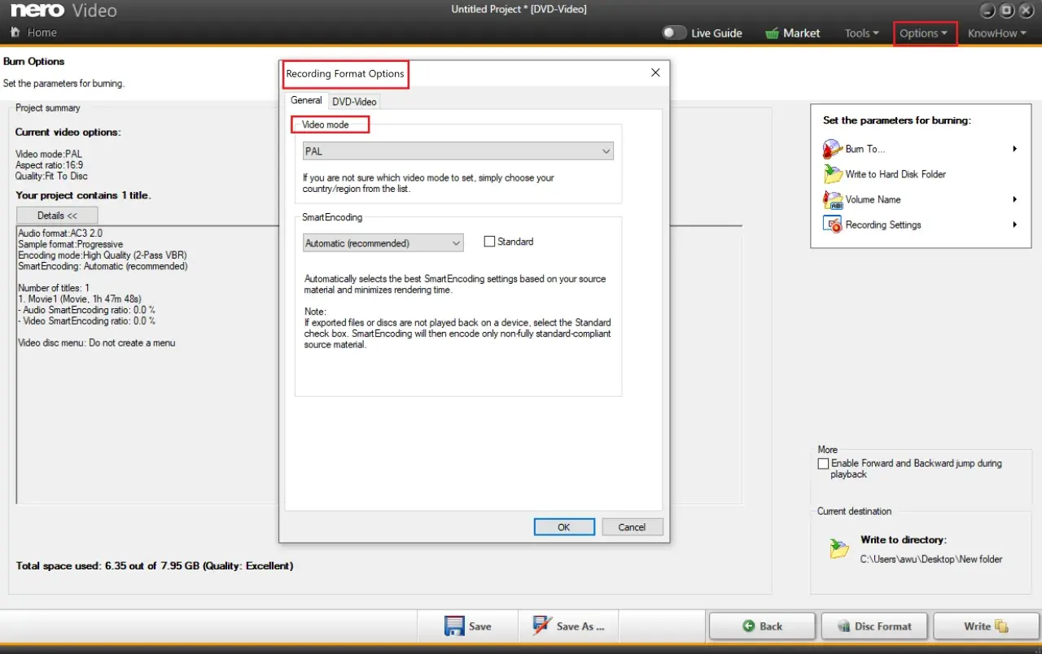Click the Write button's disc icon
The image size is (1042, 654).
pyautogui.click(x=1001, y=626)
